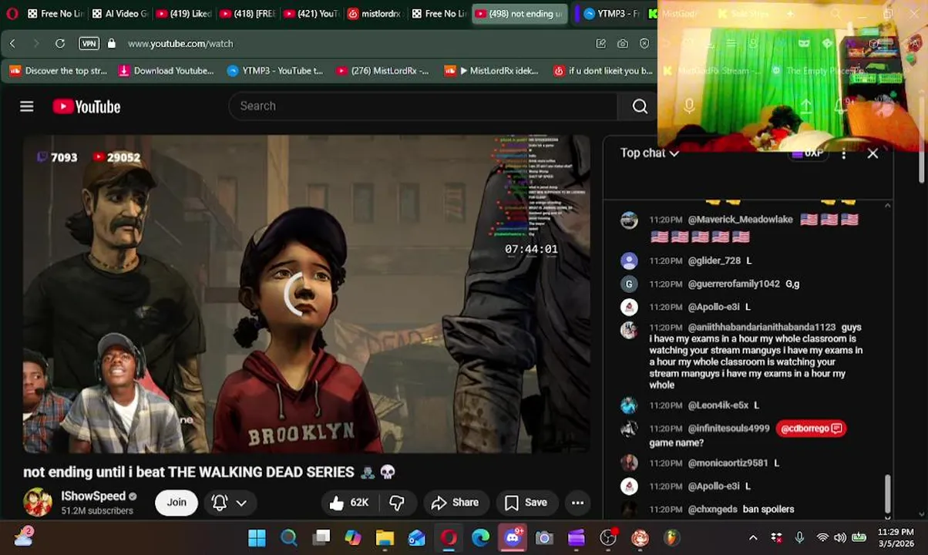This screenshot has height=555, width=928.
Task: Open the weather widget on taskbar
Action: 23,537
